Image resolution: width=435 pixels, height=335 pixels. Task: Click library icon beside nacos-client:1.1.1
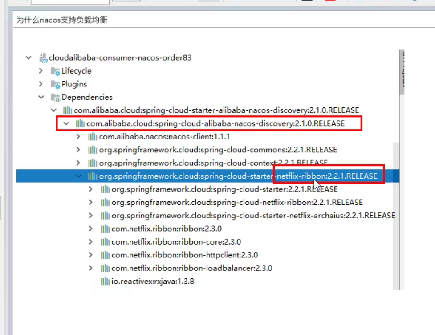(92, 137)
